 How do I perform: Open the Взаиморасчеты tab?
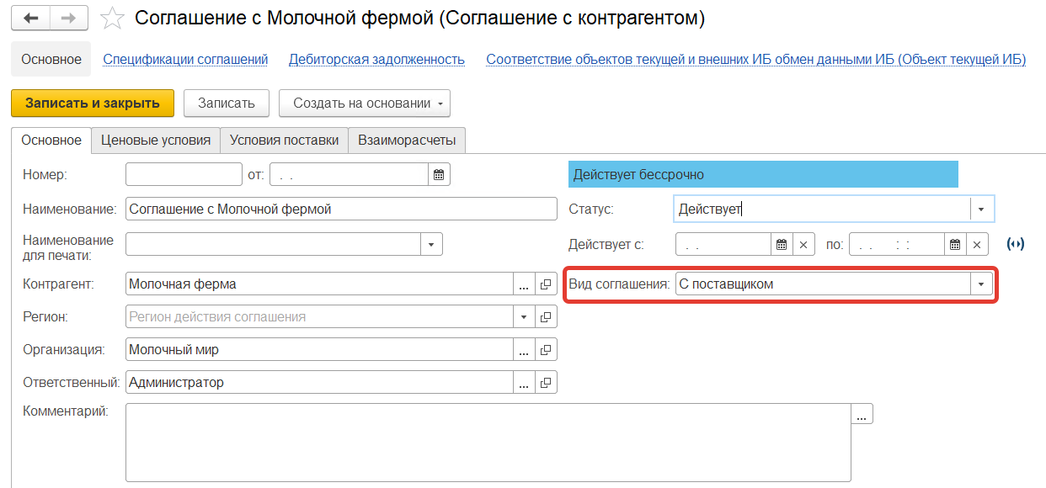(407, 141)
